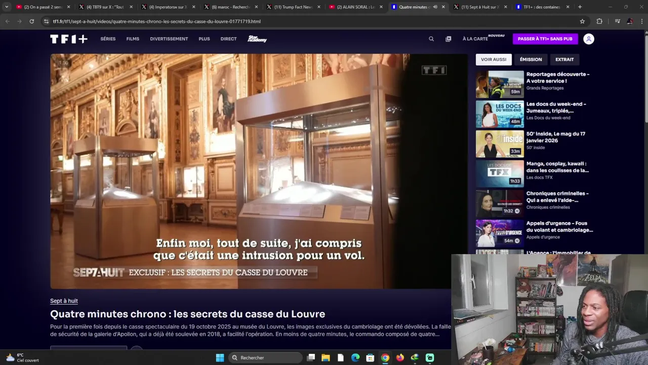
Task: Go forward in browser history
Action: pyautogui.click(x=19, y=21)
